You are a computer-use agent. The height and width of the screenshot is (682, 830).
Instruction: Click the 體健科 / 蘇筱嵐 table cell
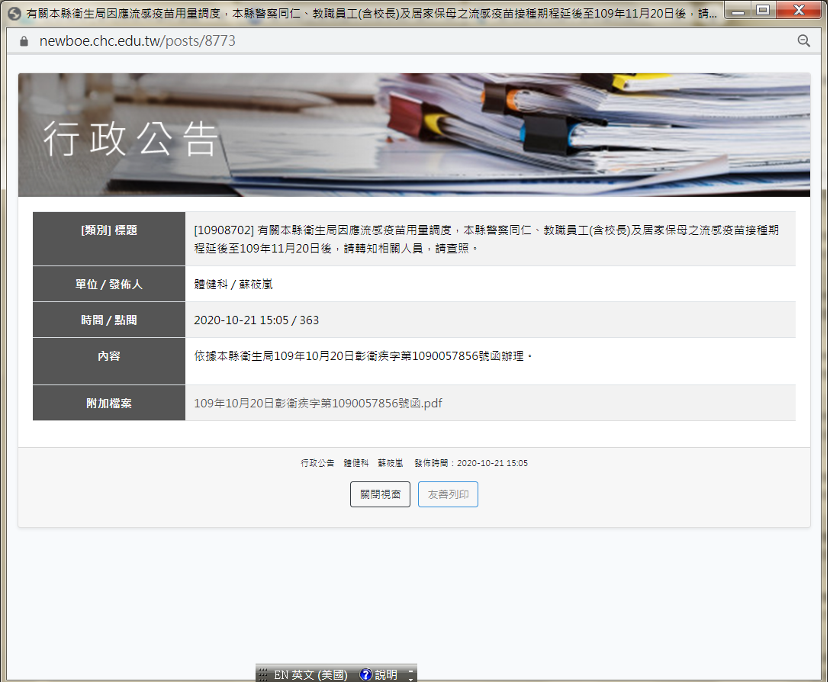(x=491, y=284)
